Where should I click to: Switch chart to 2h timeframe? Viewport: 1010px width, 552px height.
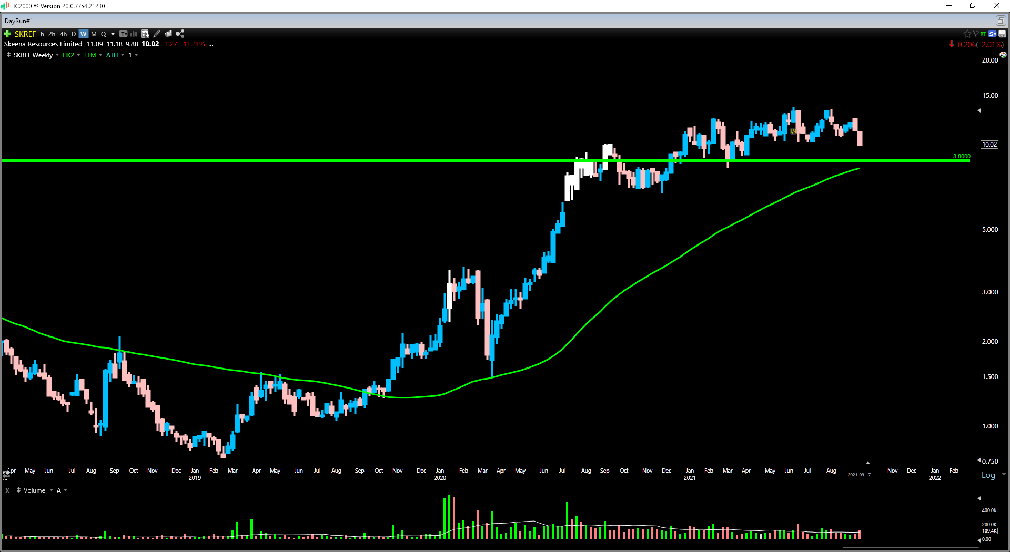[x=52, y=34]
